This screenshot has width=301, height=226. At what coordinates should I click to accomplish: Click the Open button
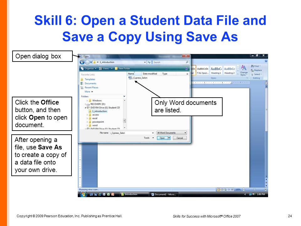(162, 138)
